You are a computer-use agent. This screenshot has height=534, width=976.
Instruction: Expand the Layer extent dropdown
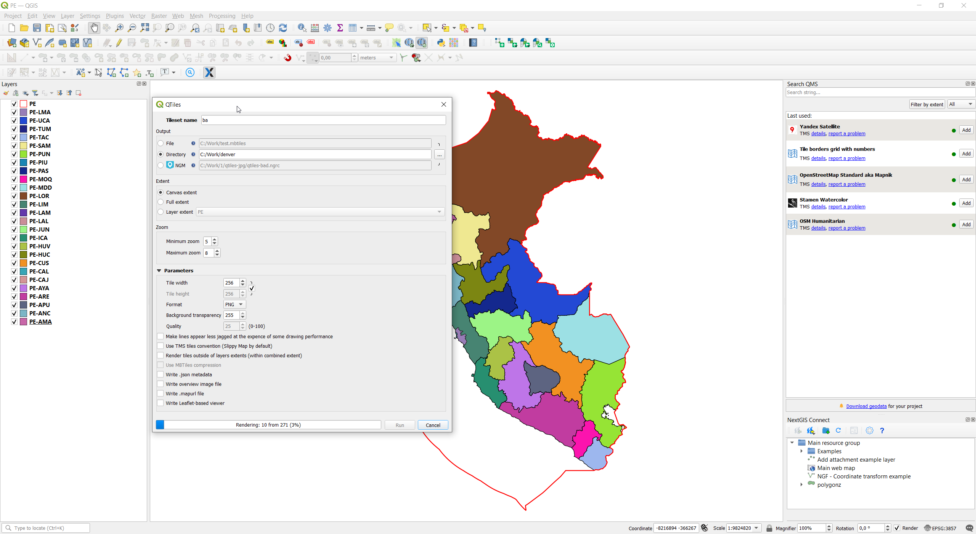coord(439,212)
